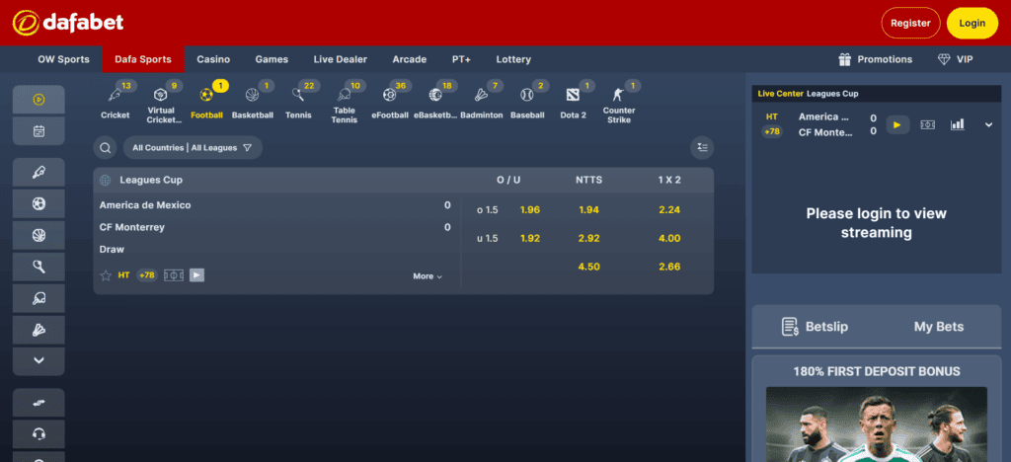Image resolution: width=1011 pixels, height=462 pixels.
Task: Open support via headset icon in sidebar
Action: click(39, 434)
